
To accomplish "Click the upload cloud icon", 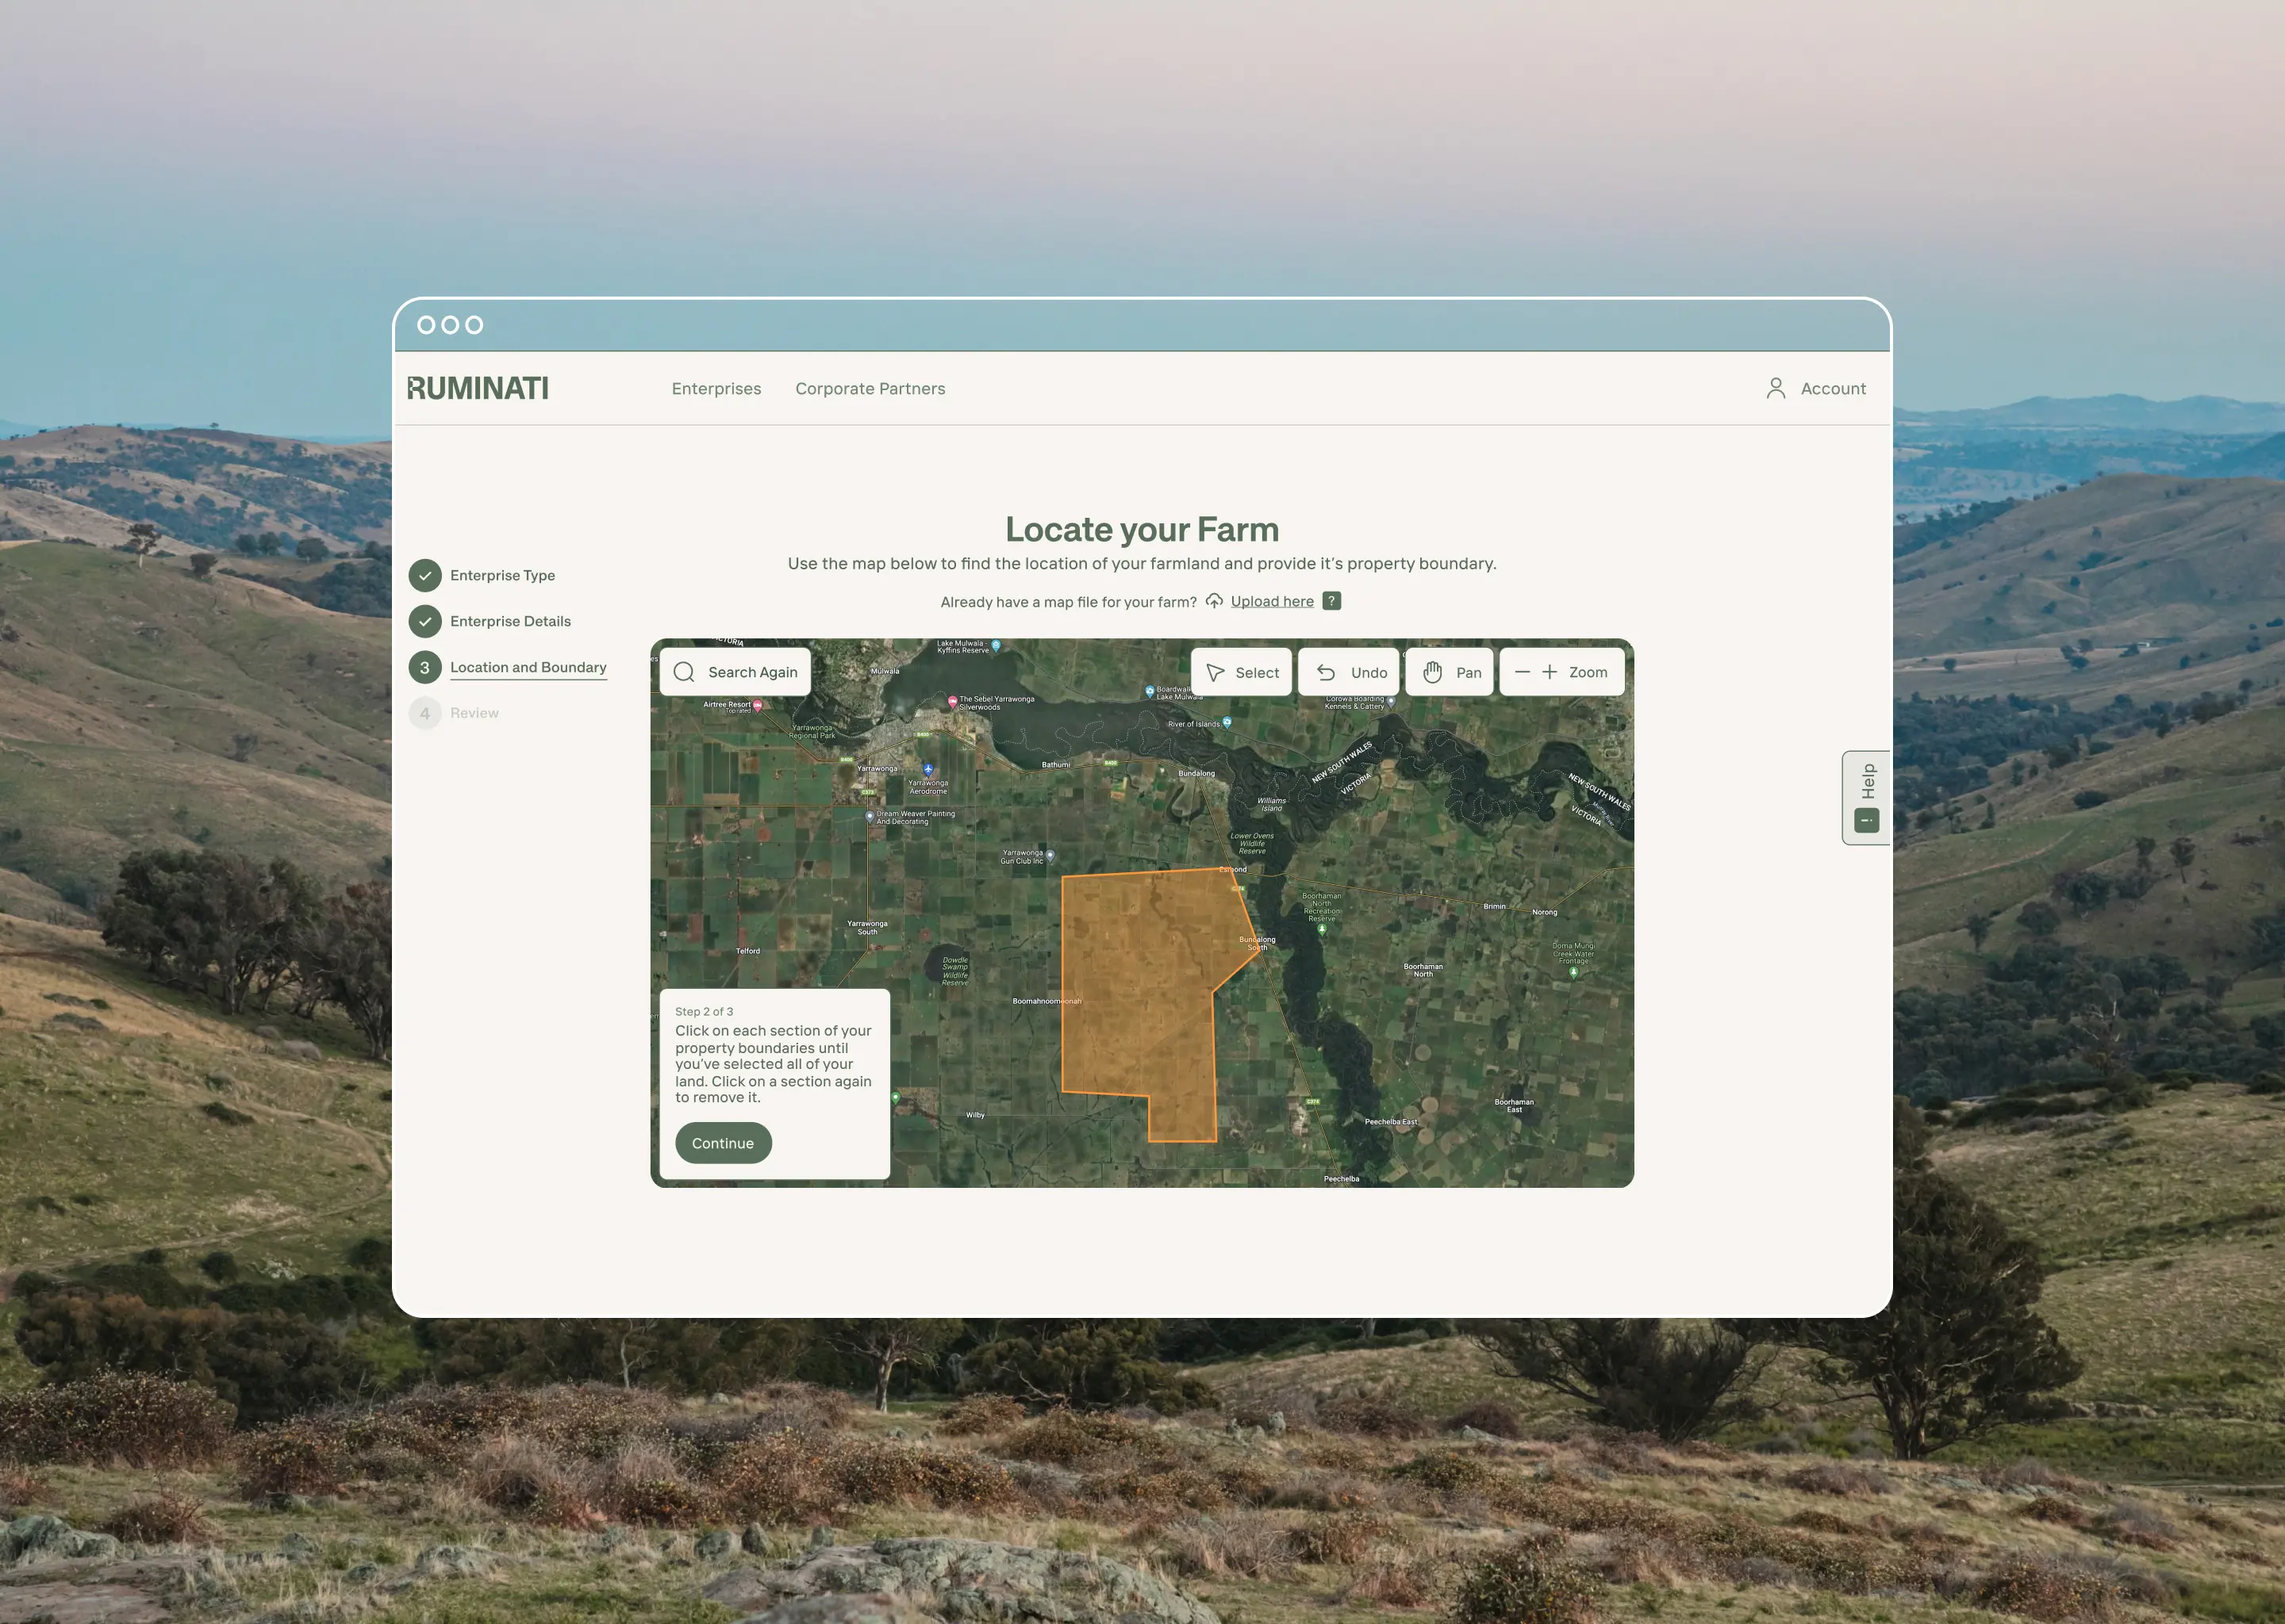I will coord(1214,601).
